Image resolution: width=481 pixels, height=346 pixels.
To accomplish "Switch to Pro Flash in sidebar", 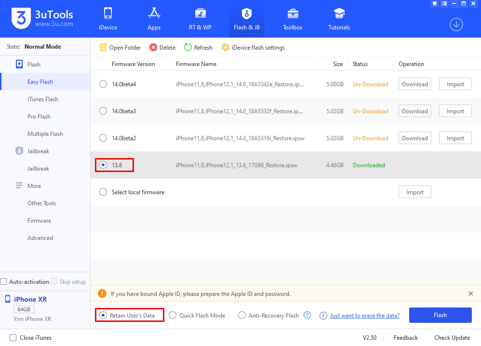I will (39, 117).
